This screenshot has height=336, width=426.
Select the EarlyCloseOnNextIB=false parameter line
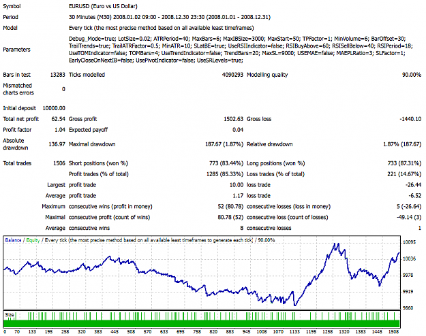[x=156, y=61]
